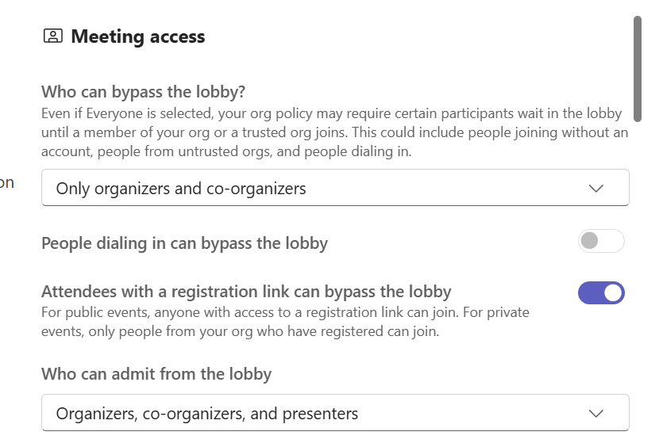
Task: Open the 'Organizers, co-organizers, and presenters' dropdown
Action: 335,413
